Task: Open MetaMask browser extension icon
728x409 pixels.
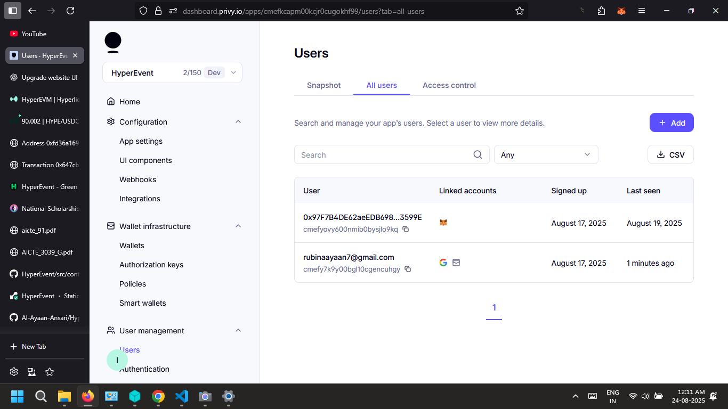Action: click(x=621, y=11)
